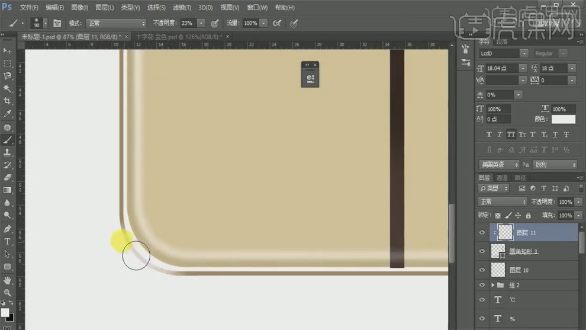
Task: Select the Eyedropper tool
Action: coord(8,114)
